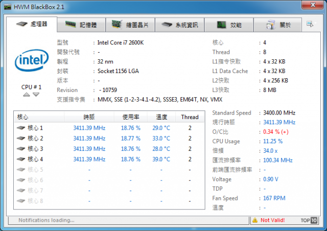This screenshot has width=327, height=231.
Task: Select the 核心 2 row label
Action: (x=35, y=138)
